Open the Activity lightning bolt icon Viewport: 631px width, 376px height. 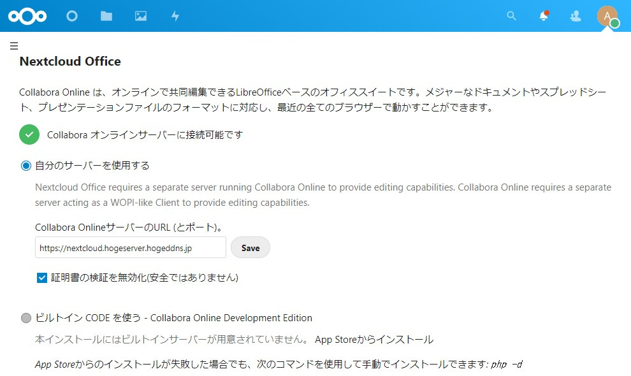tap(175, 16)
